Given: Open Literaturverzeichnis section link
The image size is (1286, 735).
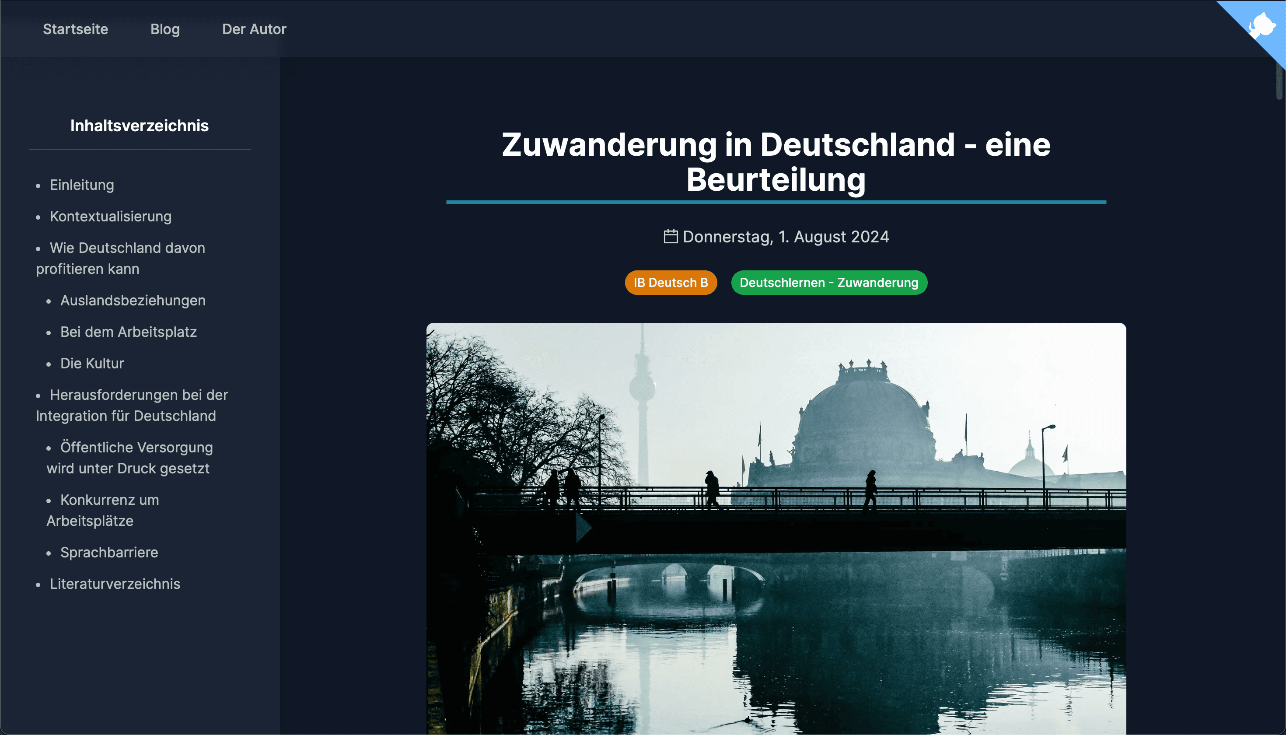Looking at the screenshot, I should pos(115,584).
